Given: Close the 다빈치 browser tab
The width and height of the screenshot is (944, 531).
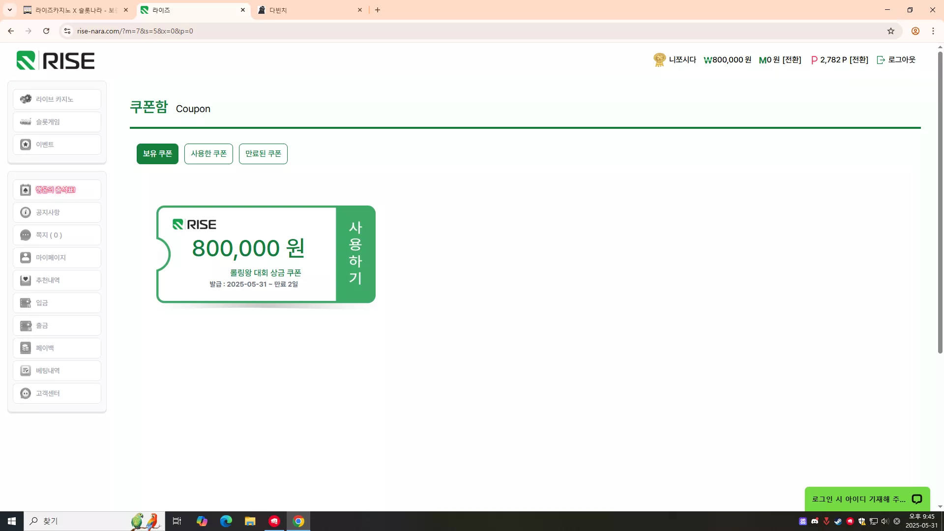Looking at the screenshot, I should click(x=360, y=10).
